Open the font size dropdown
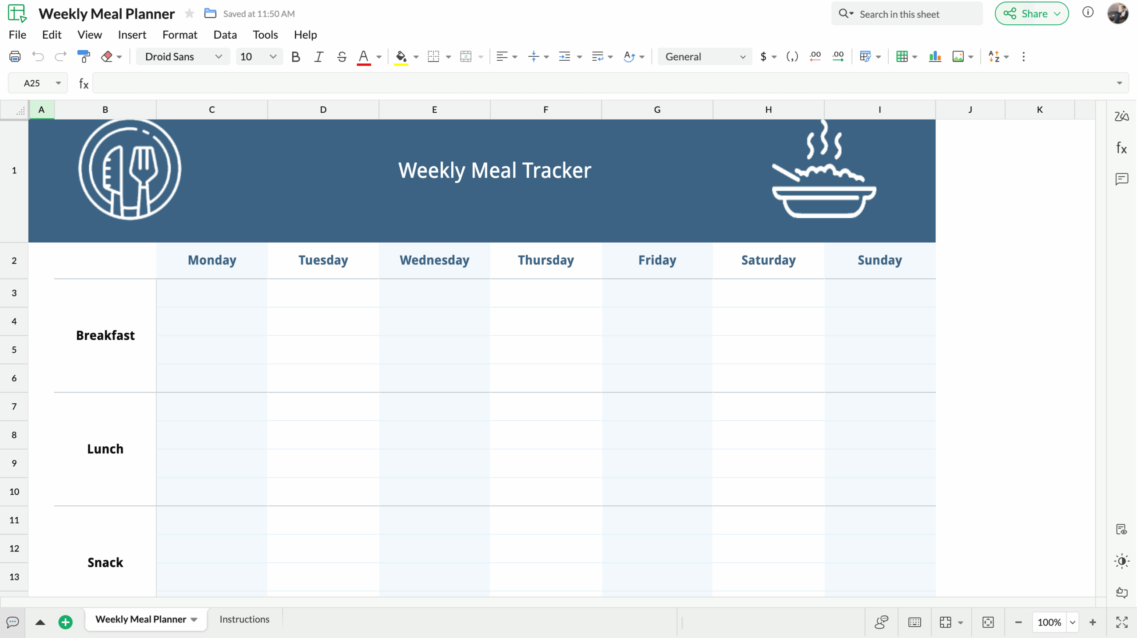The height and width of the screenshot is (638, 1137). 272,56
